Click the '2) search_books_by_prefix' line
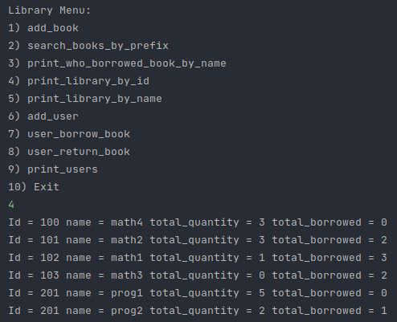This screenshot has width=397, height=322. 88,46
